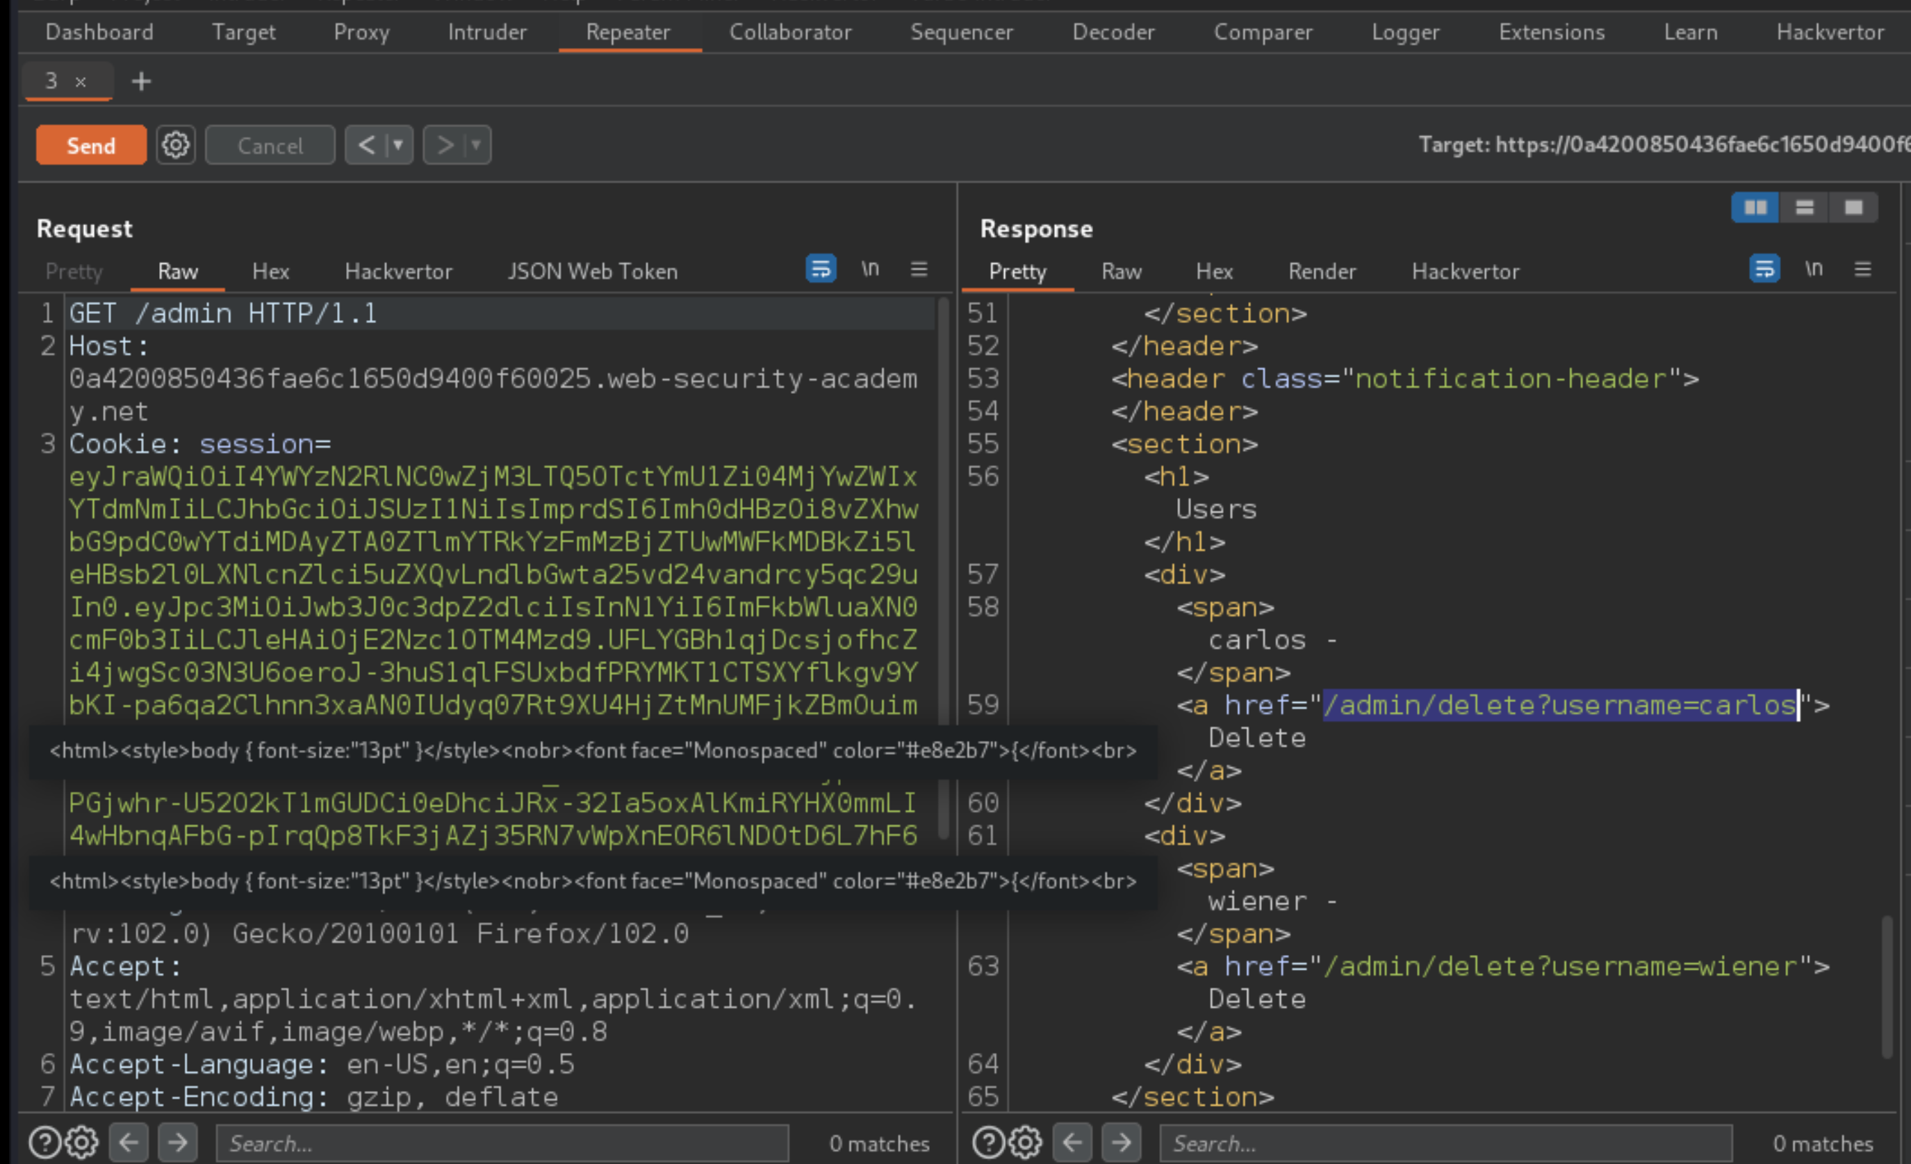The width and height of the screenshot is (1911, 1164).
Task: Toggle word wrap in Response panel
Action: 1764,269
